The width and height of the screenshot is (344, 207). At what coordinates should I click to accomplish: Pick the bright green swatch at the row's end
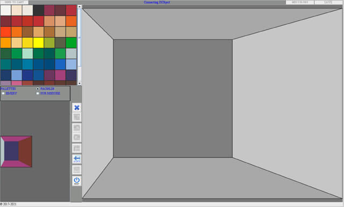coord(71,43)
